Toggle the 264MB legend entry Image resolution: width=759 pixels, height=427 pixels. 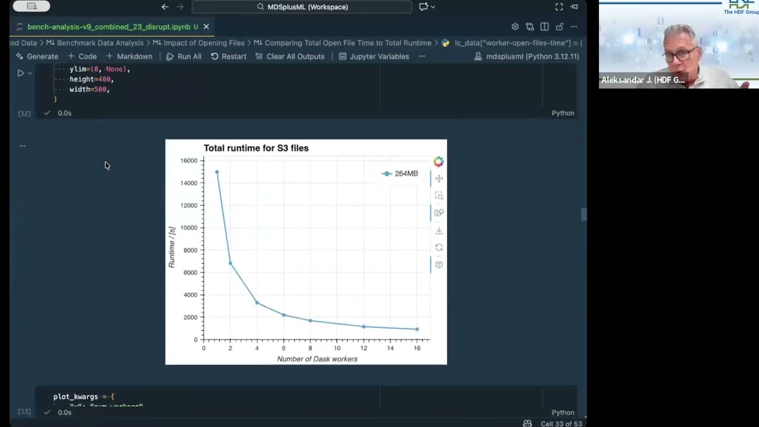coord(400,173)
